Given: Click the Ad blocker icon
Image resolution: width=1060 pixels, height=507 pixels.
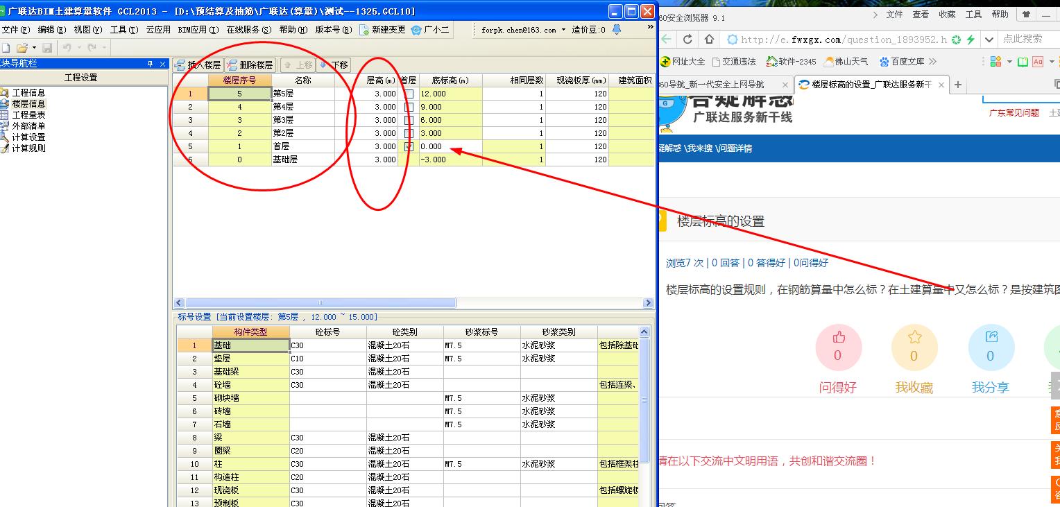Looking at the screenshot, I should tap(1038, 62).
